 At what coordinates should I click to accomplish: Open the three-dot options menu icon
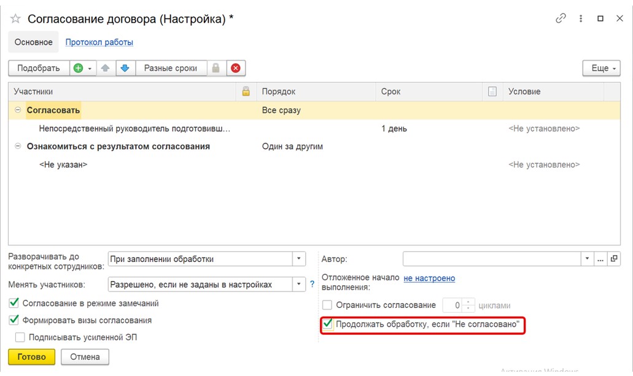581,18
